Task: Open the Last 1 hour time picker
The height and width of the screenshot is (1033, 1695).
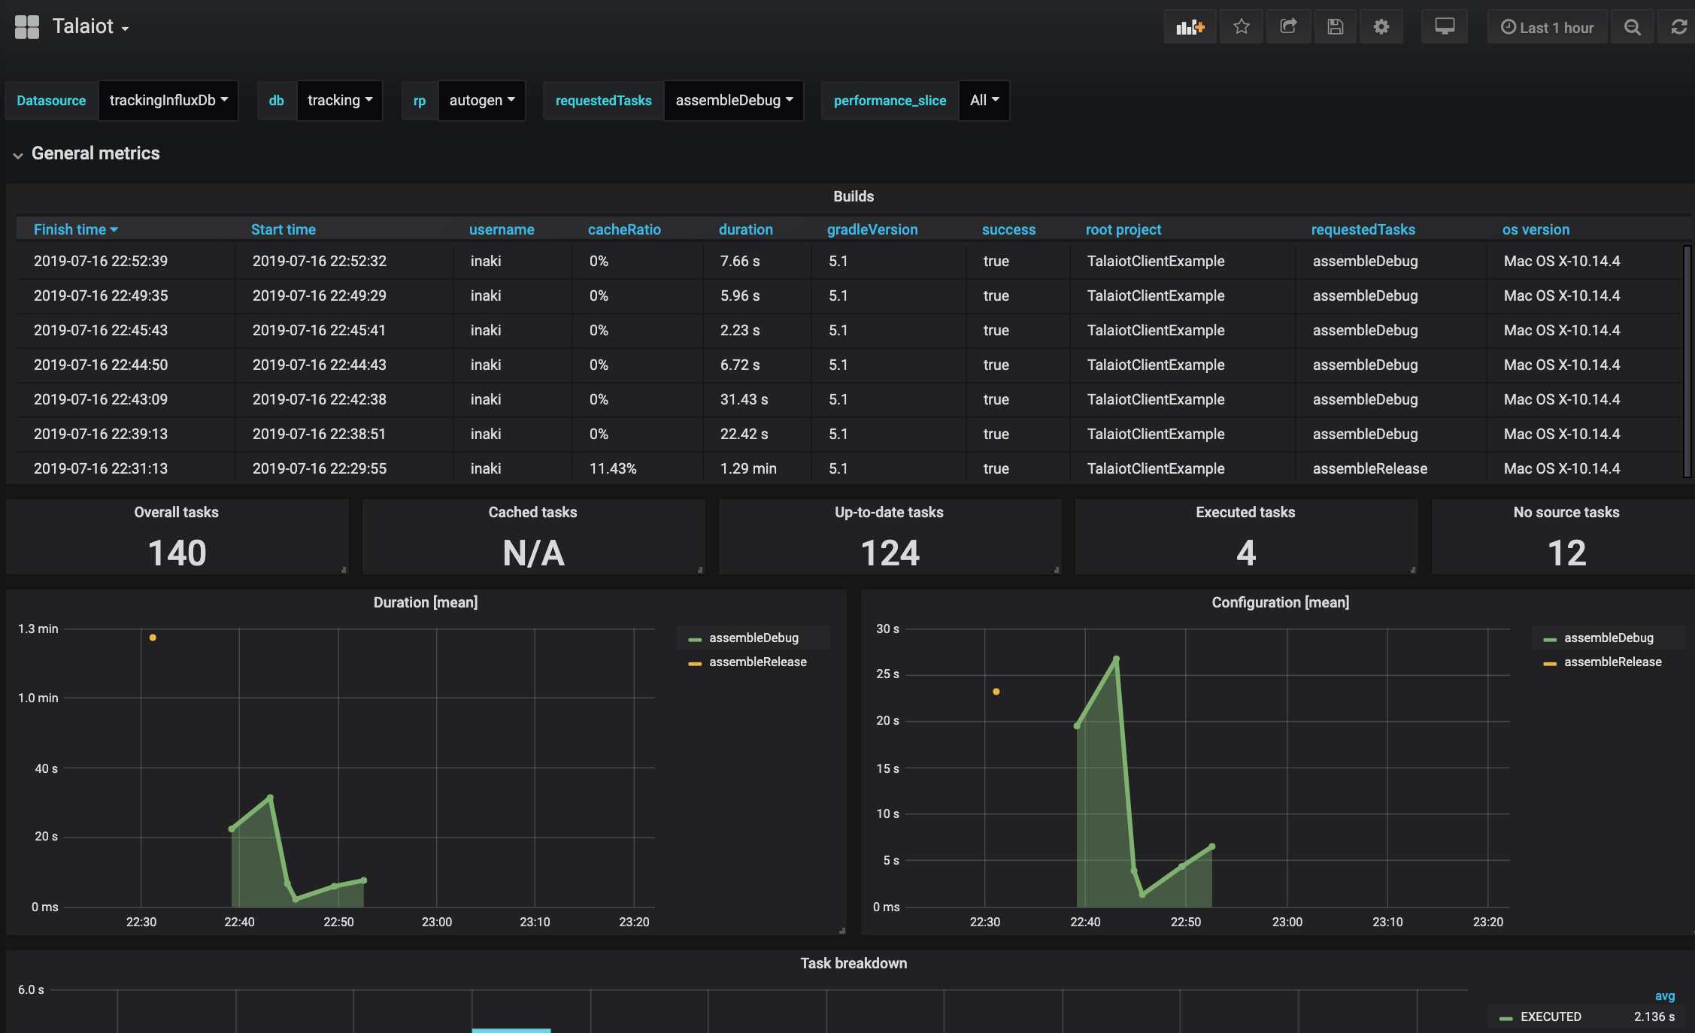Action: point(1548,27)
